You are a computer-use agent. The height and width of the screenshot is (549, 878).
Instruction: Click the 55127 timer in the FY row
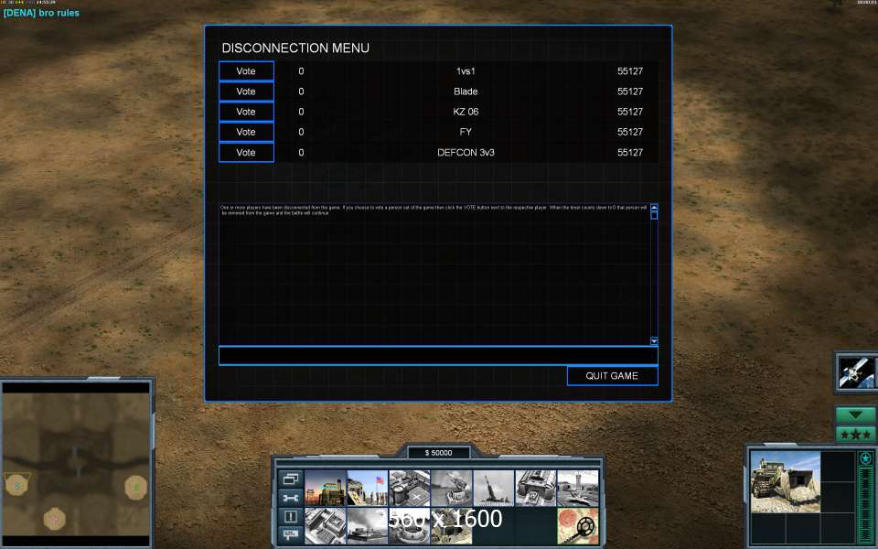tap(630, 132)
